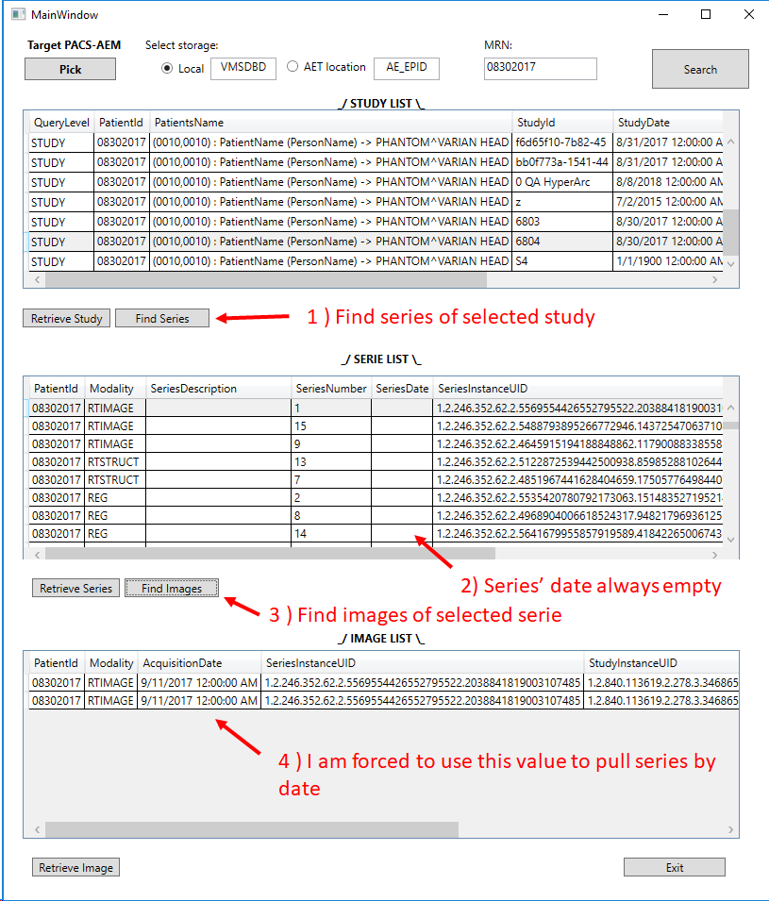This screenshot has width=769, height=901.
Task: Click the VMSDBD storage text field
Action: pyautogui.click(x=242, y=67)
